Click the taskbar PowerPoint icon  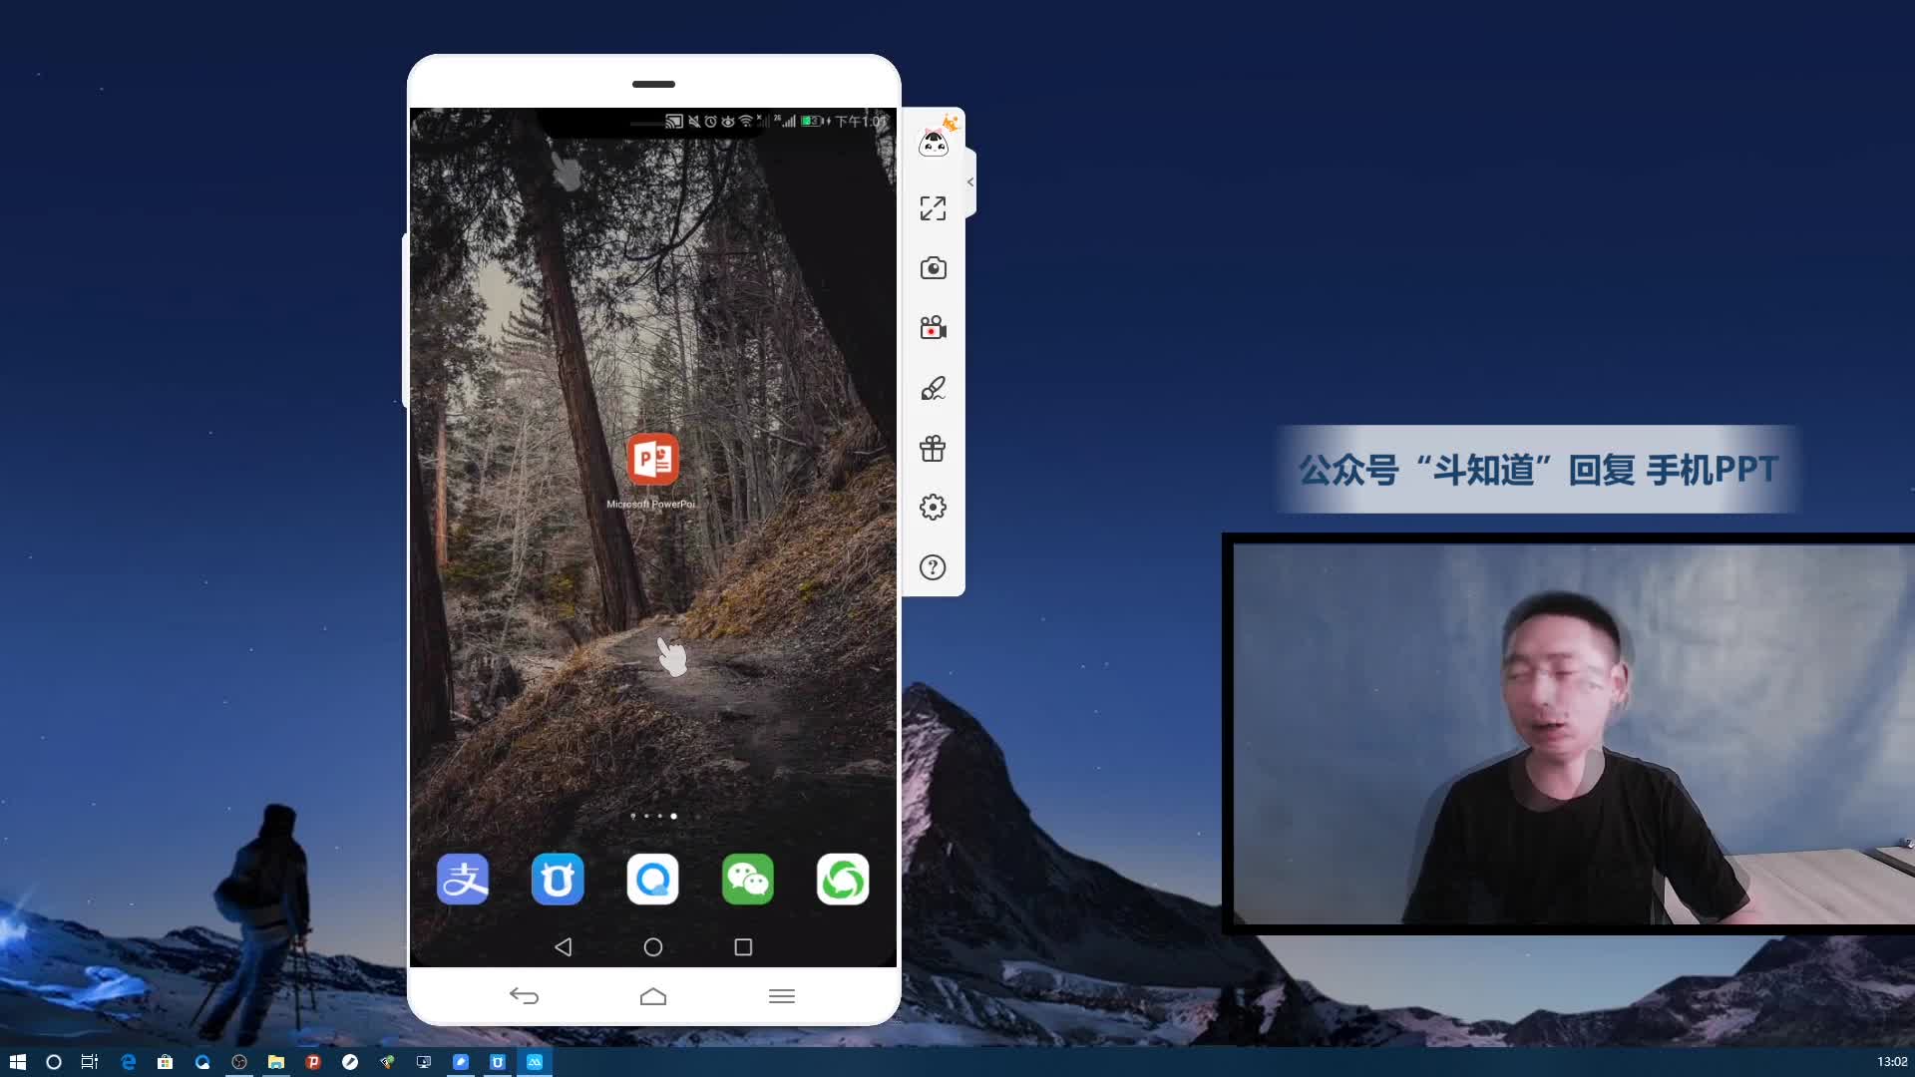click(312, 1061)
